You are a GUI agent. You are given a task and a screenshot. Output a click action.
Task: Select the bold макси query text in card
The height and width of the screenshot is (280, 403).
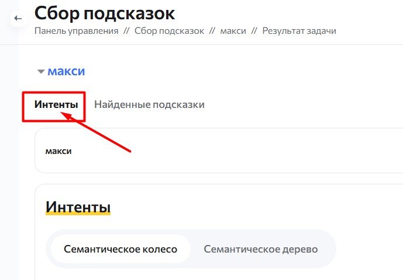tap(58, 151)
